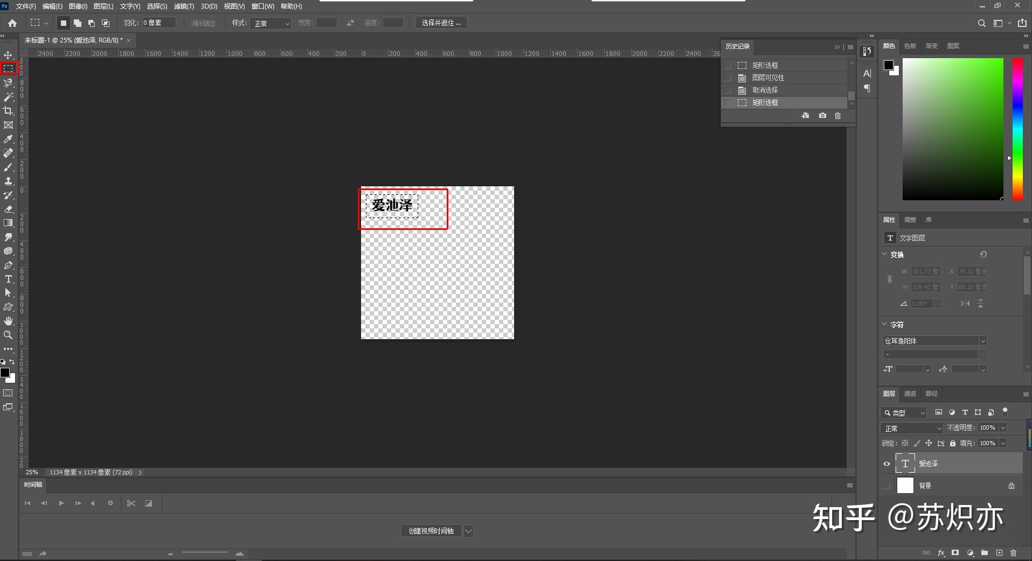Select the Magic Wand tool
The width and height of the screenshot is (1032, 561).
8,97
